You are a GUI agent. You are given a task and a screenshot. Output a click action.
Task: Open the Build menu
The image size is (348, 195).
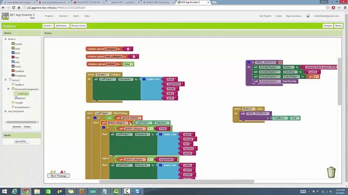[77, 16]
